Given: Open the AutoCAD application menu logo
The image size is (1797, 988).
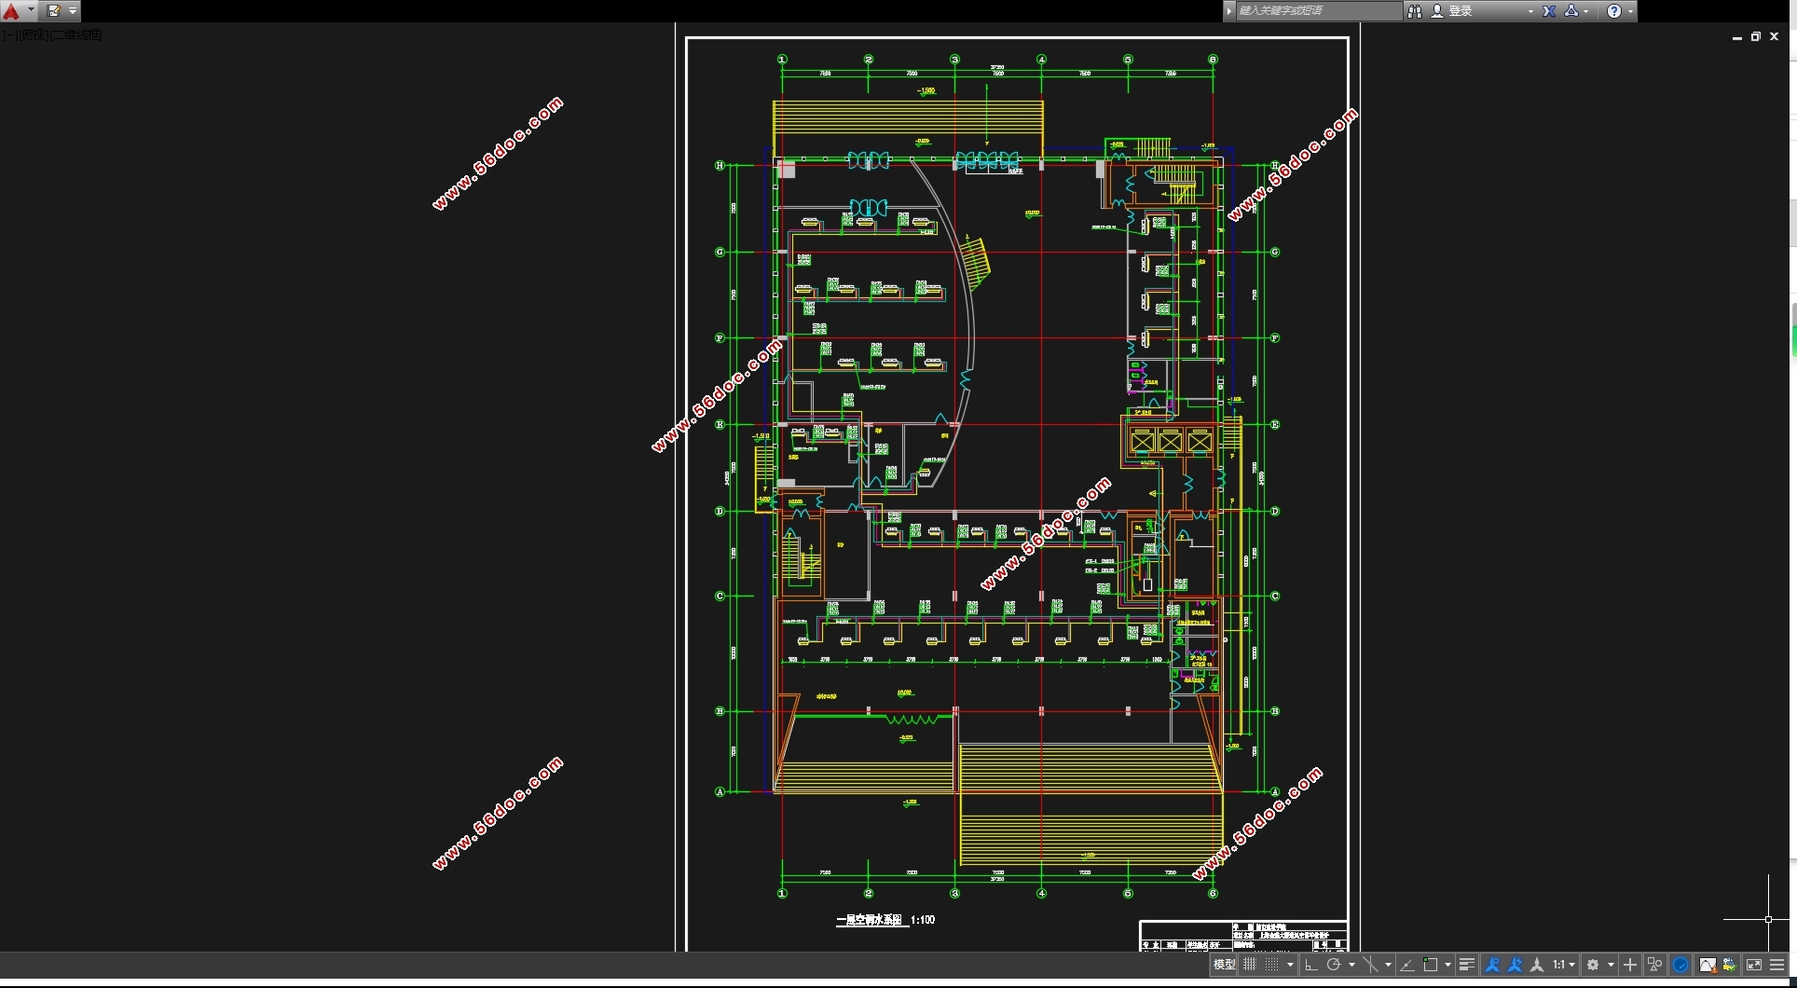Looking at the screenshot, I should 11,11.
